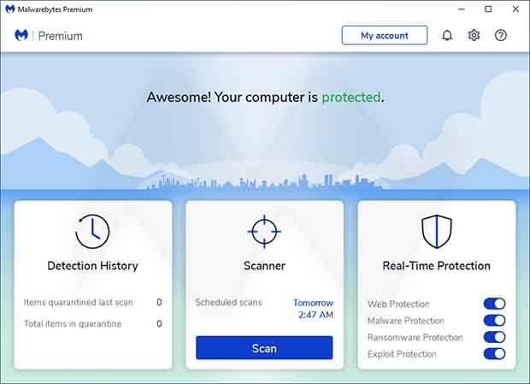Click the 'Premium' product label

click(61, 36)
